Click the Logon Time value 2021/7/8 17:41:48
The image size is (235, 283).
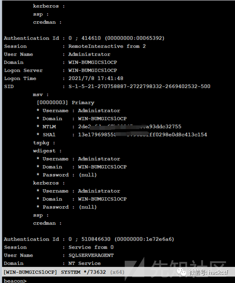[x=96, y=78]
